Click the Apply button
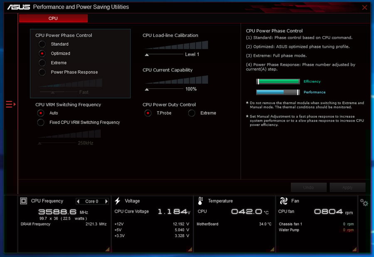Screen dimensions: 374x257 (x=347, y=188)
